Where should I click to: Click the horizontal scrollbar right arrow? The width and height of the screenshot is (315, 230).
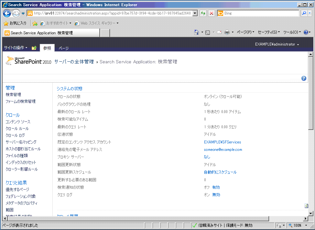point(306,218)
